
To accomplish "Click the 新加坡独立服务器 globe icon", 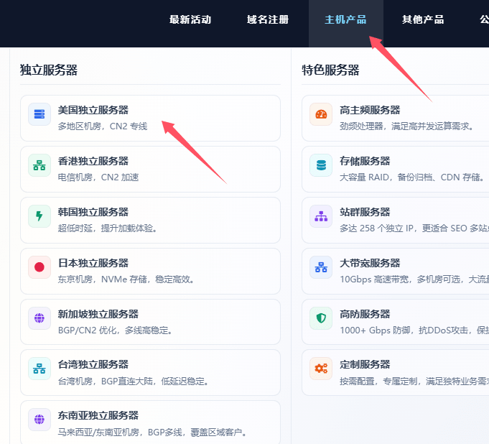I will [x=39, y=318].
